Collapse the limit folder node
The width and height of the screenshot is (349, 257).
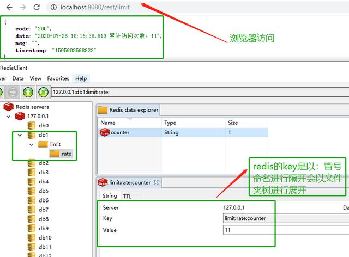(x=32, y=144)
